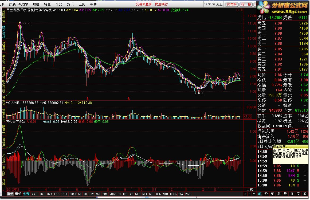Switch to 技术分析 sidebar tab
The image size is (310, 200).
pos(4,32)
